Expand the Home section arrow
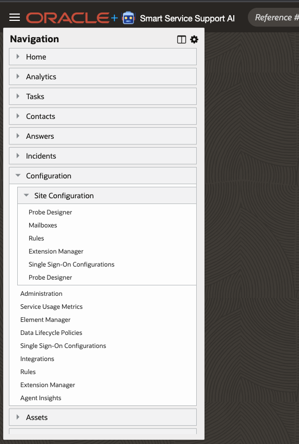299x444 pixels. 18,57
